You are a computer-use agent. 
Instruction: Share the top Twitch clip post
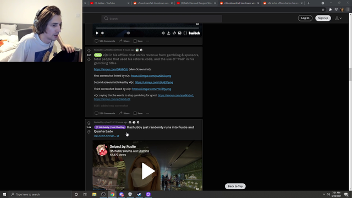pyautogui.click(x=124, y=41)
